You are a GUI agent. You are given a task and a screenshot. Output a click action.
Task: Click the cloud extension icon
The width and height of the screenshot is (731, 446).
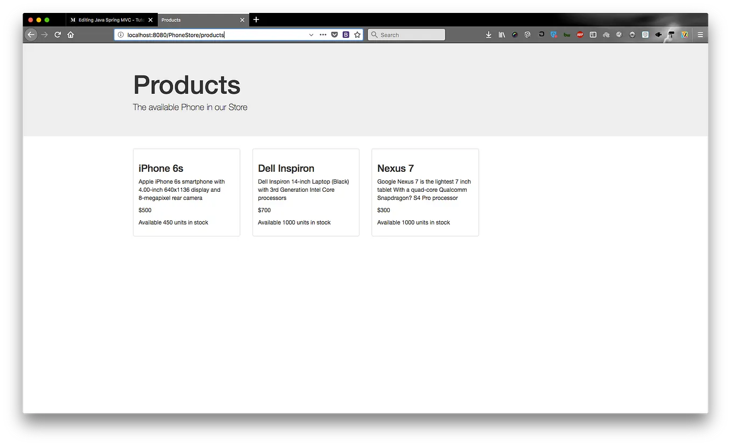tap(606, 34)
